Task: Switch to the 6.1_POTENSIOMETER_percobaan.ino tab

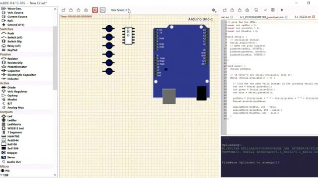Action: (262, 17)
